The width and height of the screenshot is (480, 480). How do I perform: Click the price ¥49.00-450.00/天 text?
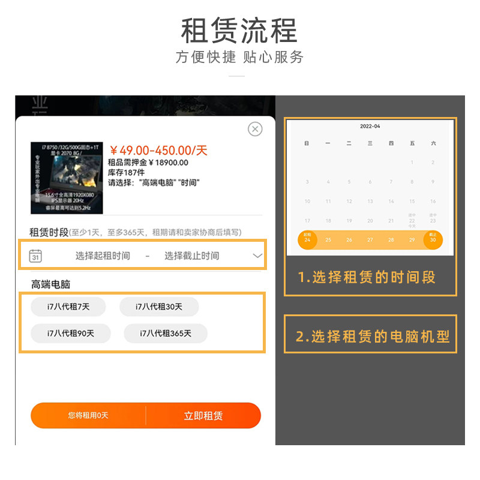pos(158,151)
